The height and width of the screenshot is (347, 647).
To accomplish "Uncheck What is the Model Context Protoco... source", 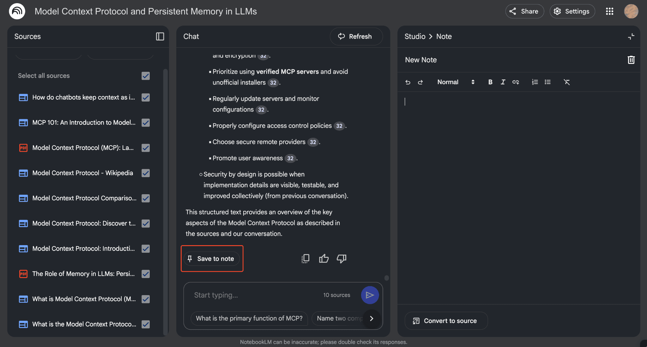I will (146, 324).
